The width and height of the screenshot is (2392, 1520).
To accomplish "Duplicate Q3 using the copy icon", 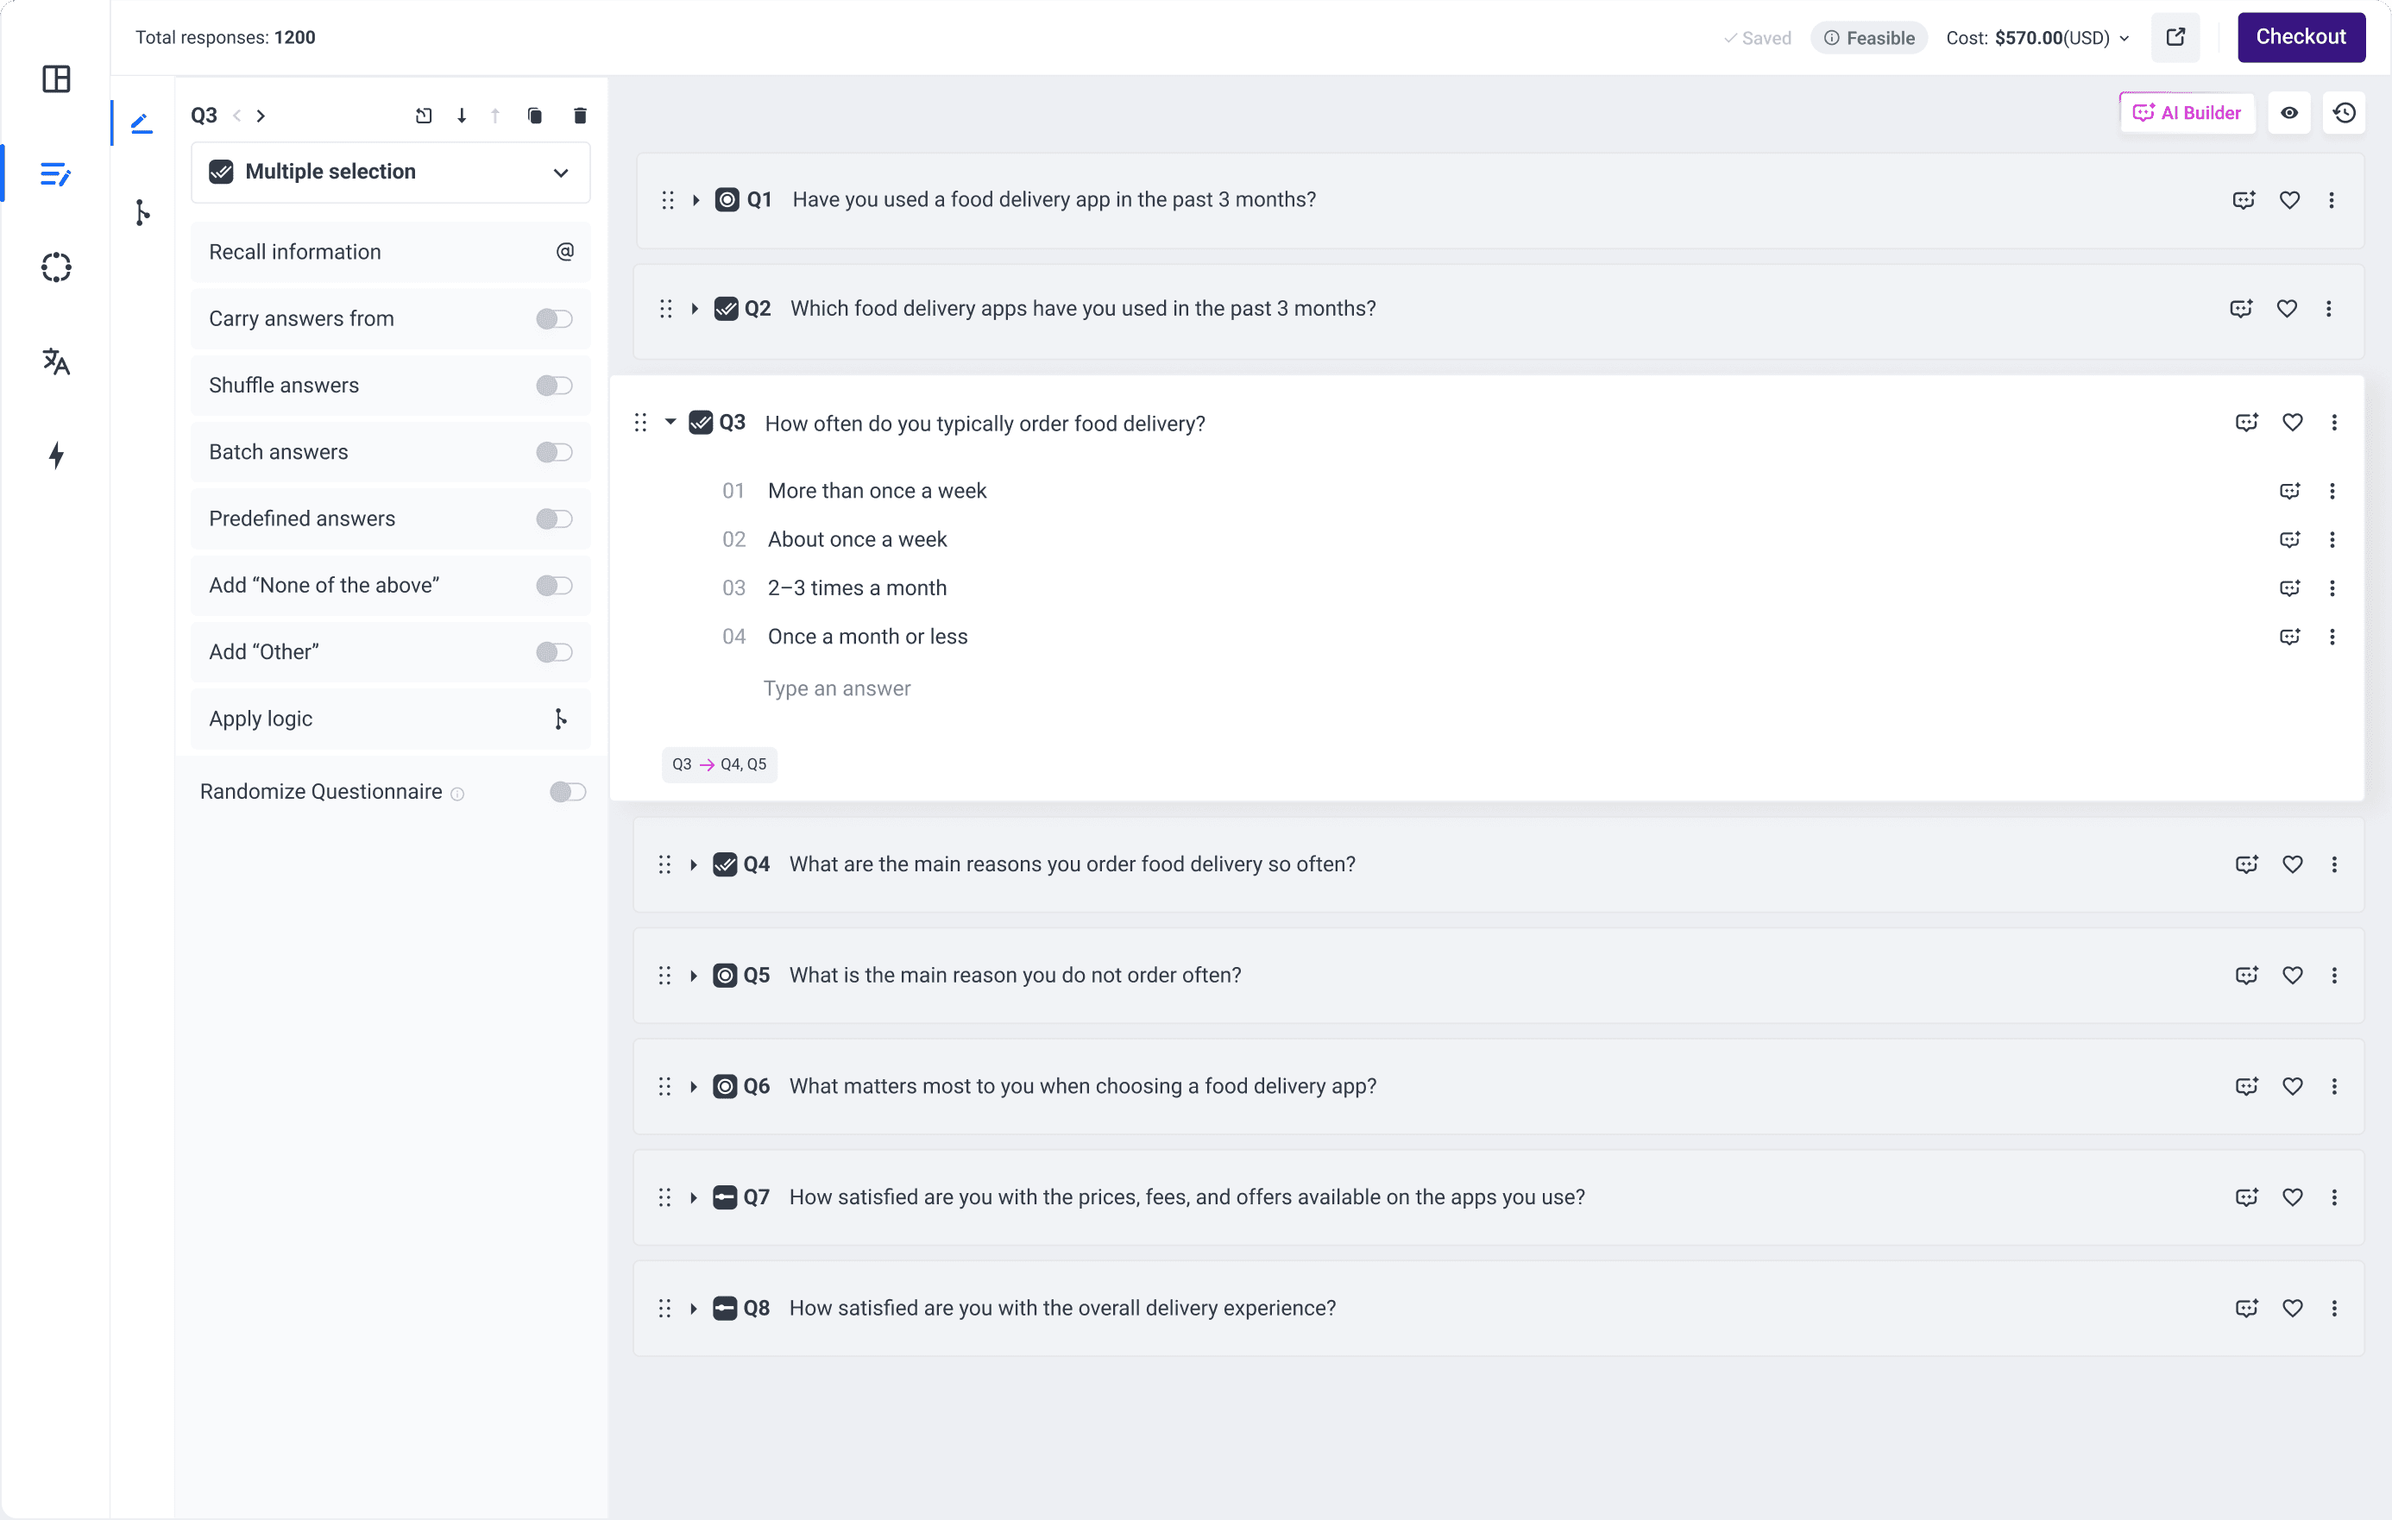I will pos(534,116).
